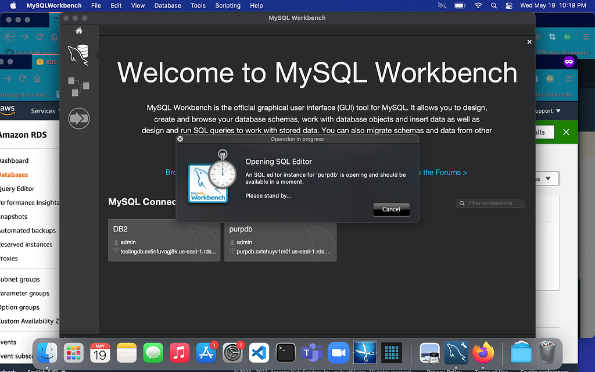Screen dimensions: 595x372
Task: Open the View menu
Action: [x=138, y=5]
